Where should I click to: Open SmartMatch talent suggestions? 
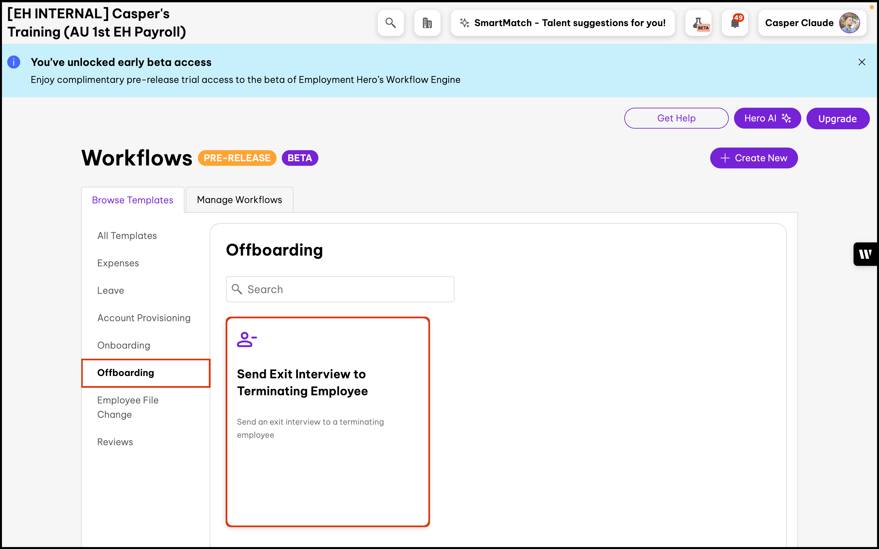coord(563,23)
